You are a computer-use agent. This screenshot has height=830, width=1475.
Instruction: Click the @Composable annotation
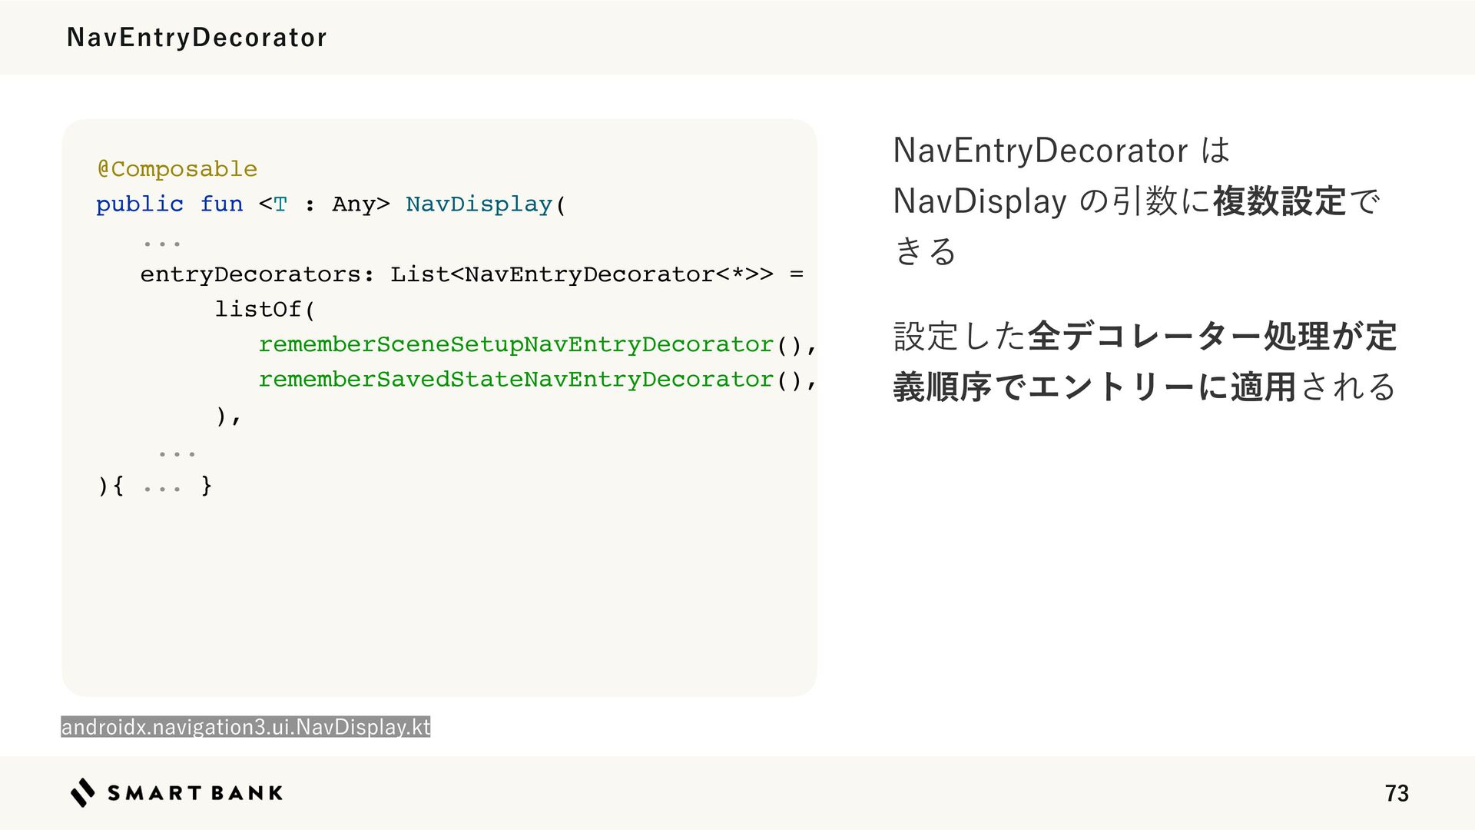pos(177,168)
